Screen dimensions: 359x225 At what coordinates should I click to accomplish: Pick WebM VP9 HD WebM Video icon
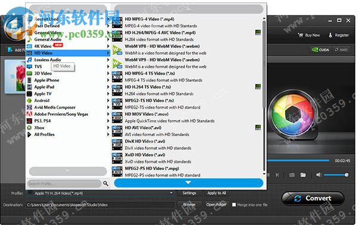pyautogui.click(x=117, y=63)
